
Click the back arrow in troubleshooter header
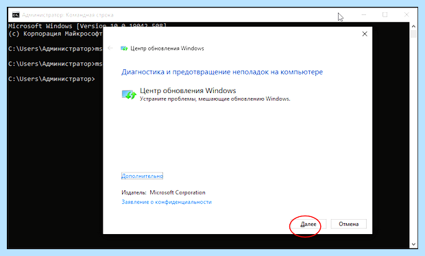tap(110, 48)
